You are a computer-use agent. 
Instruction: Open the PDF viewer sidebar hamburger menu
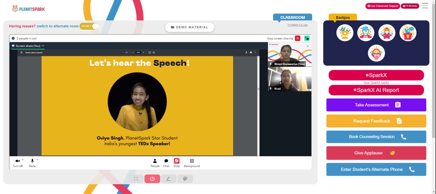(x=21, y=53)
